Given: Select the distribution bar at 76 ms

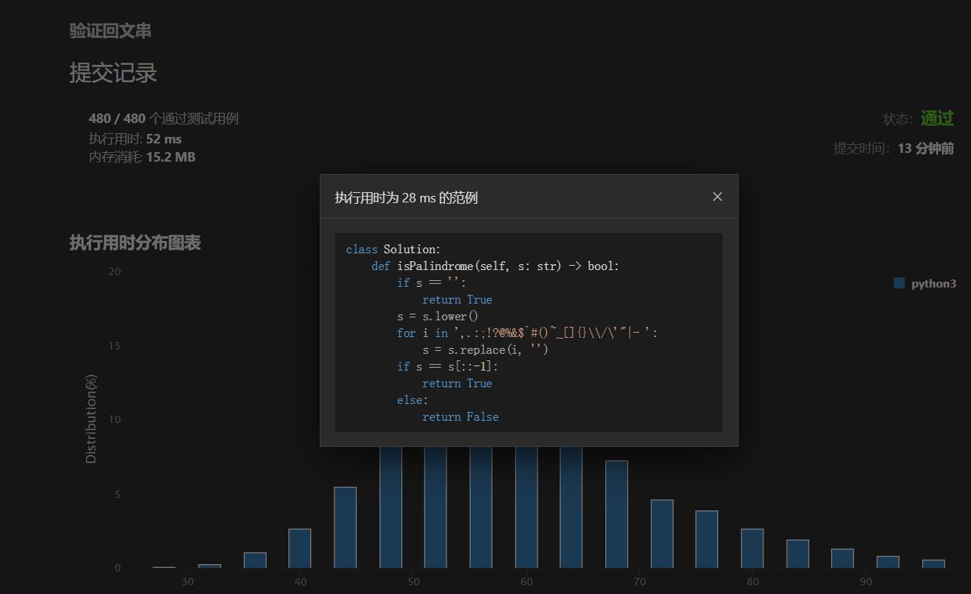Looking at the screenshot, I should [x=707, y=539].
